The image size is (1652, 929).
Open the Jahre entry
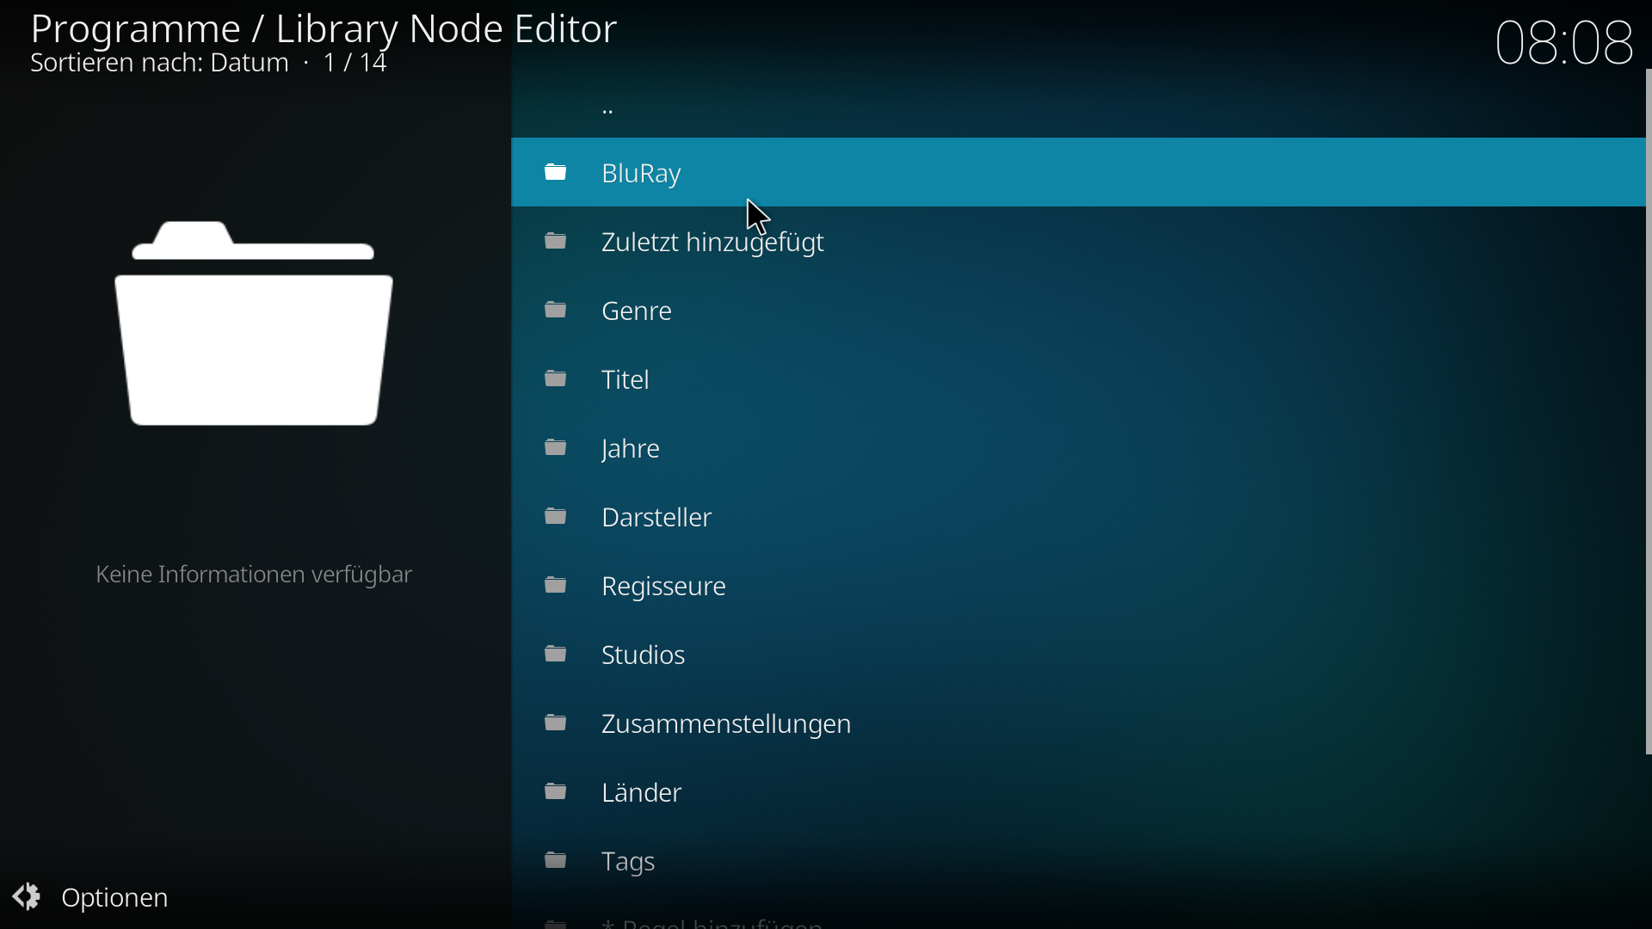[1079, 448]
